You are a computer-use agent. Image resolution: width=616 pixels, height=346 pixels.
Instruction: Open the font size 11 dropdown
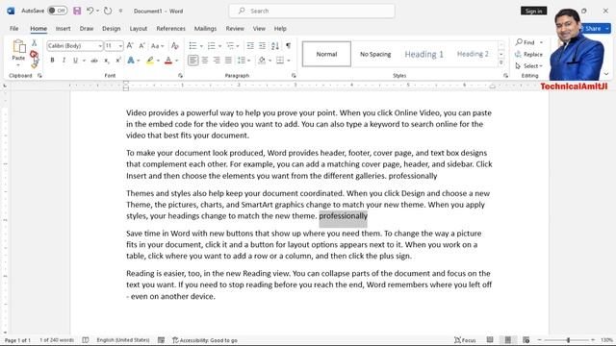point(120,46)
